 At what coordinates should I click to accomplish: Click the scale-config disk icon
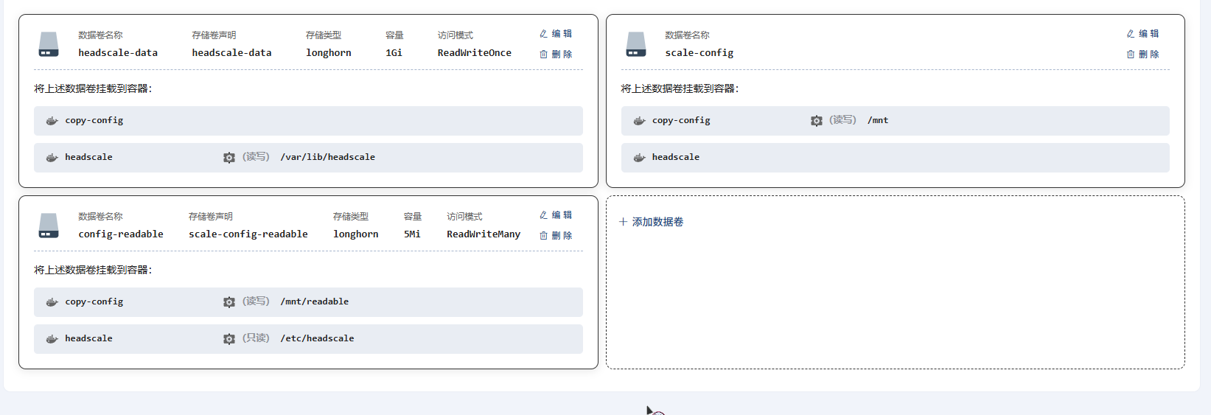(x=636, y=44)
